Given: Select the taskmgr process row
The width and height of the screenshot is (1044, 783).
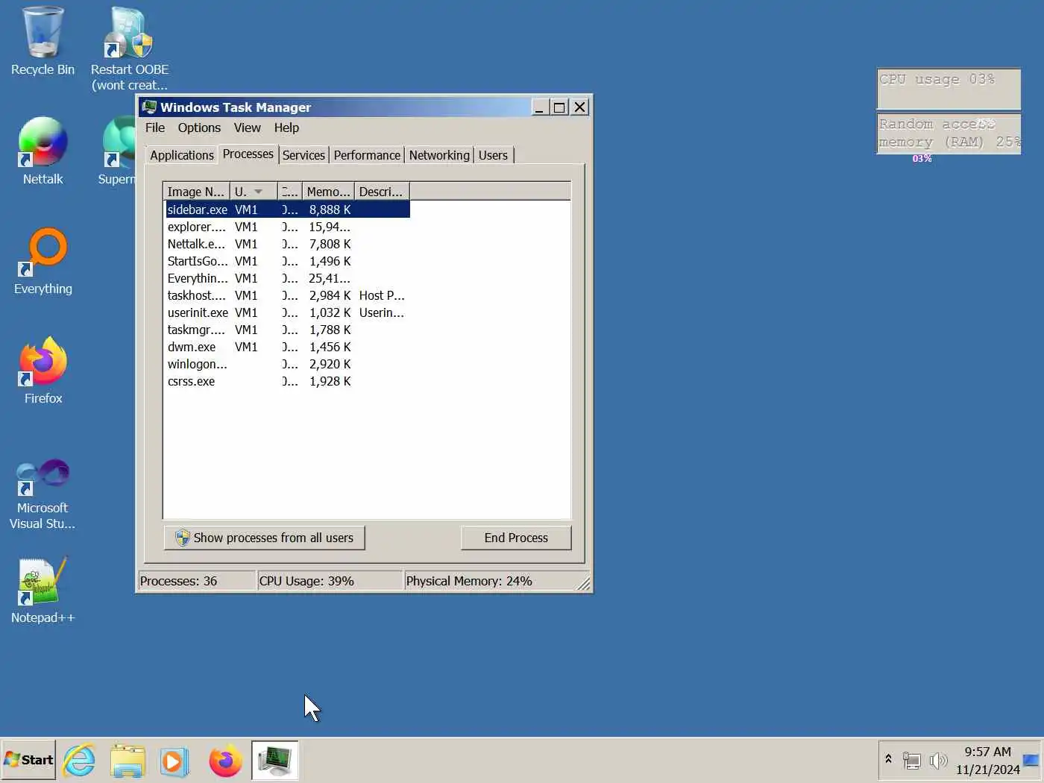Looking at the screenshot, I should click(287, 330).
